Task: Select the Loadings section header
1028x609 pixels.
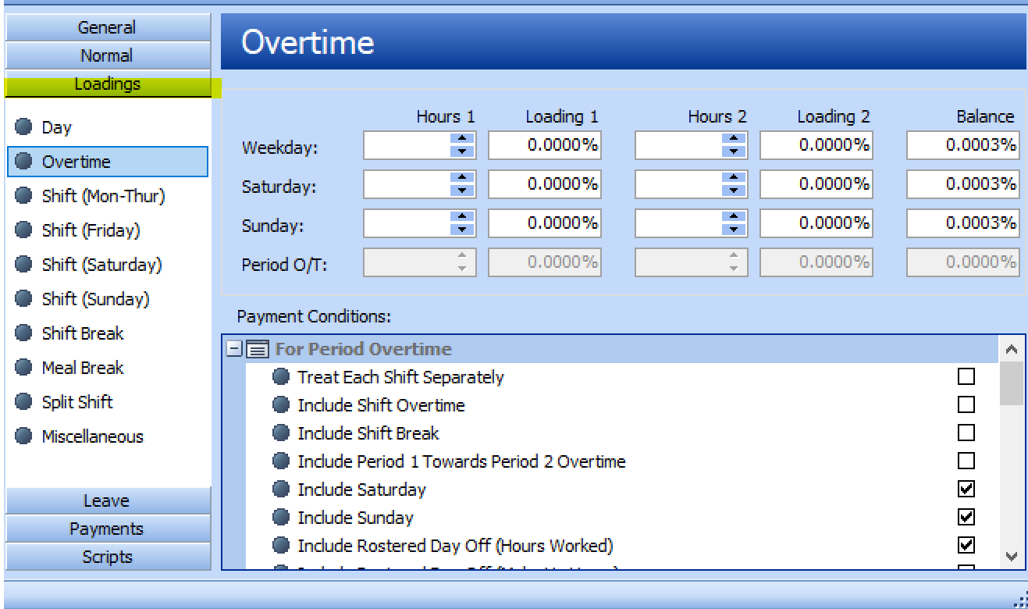Action: 108,84
